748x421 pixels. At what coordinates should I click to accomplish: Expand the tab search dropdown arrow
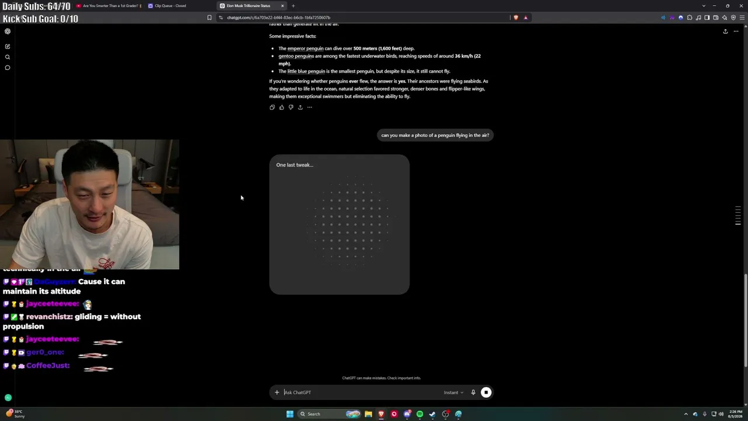pos(704,6)
